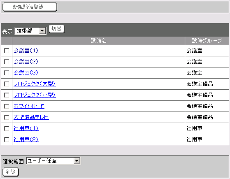Check the box for 会議室(1)
Viewport: 230px width, 179px height.
(x=7, y=51)
